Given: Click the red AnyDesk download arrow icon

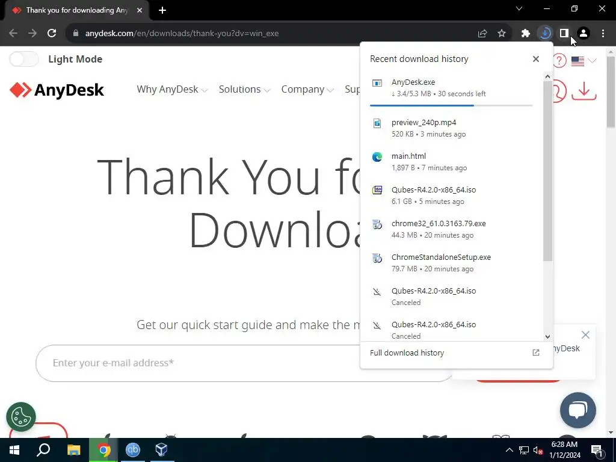Looking at the screenshot, I should pos(584,91).
